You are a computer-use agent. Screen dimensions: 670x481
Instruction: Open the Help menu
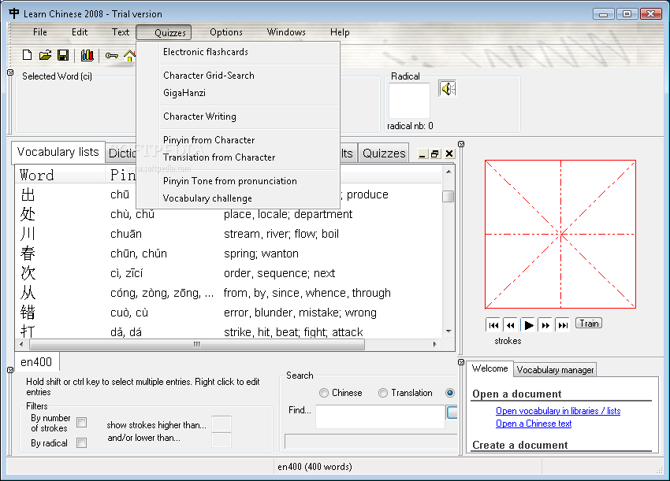pyautogui.click(x=340, y=32)
